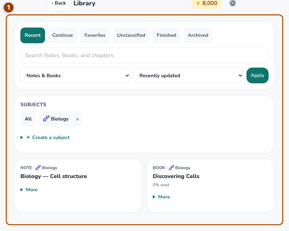
Task: Remove the Biology subject with the x icon
Action: pyautogui.click(x=77, y=119)
